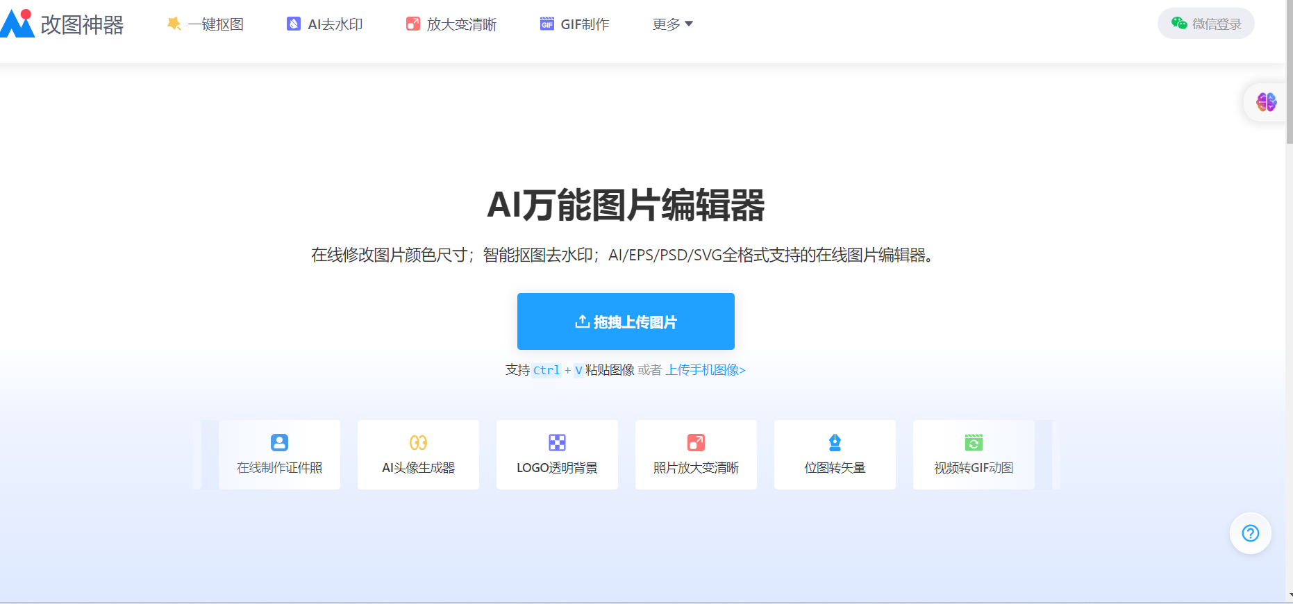Click the 在线制作证件照 person icon

coord(279,442)
